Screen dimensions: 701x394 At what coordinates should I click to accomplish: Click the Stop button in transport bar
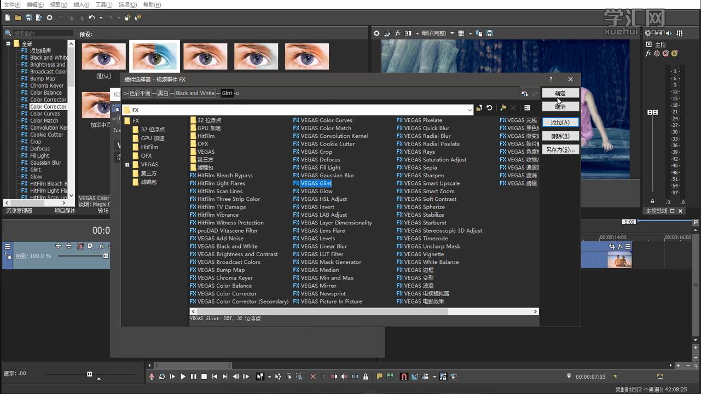pos(204,376)
